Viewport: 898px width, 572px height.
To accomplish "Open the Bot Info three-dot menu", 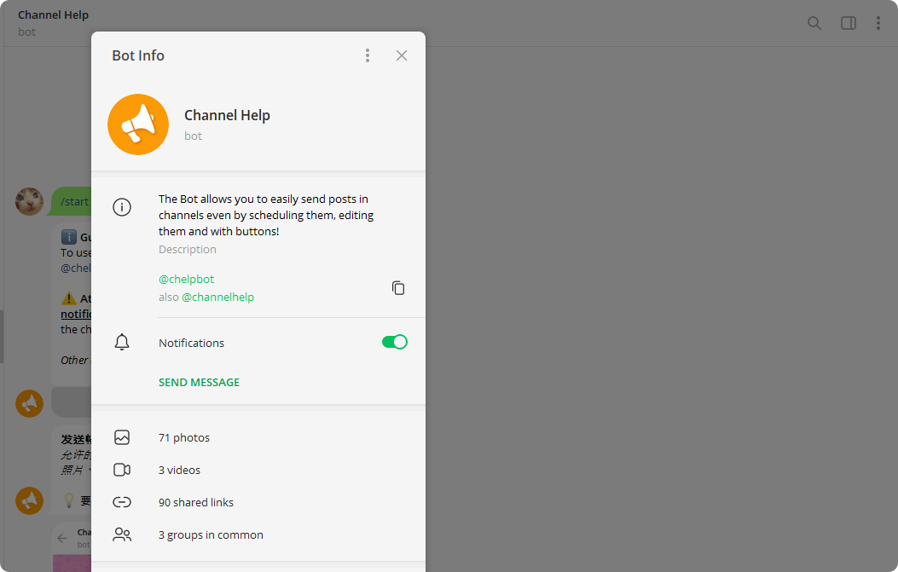I will 368,55.
